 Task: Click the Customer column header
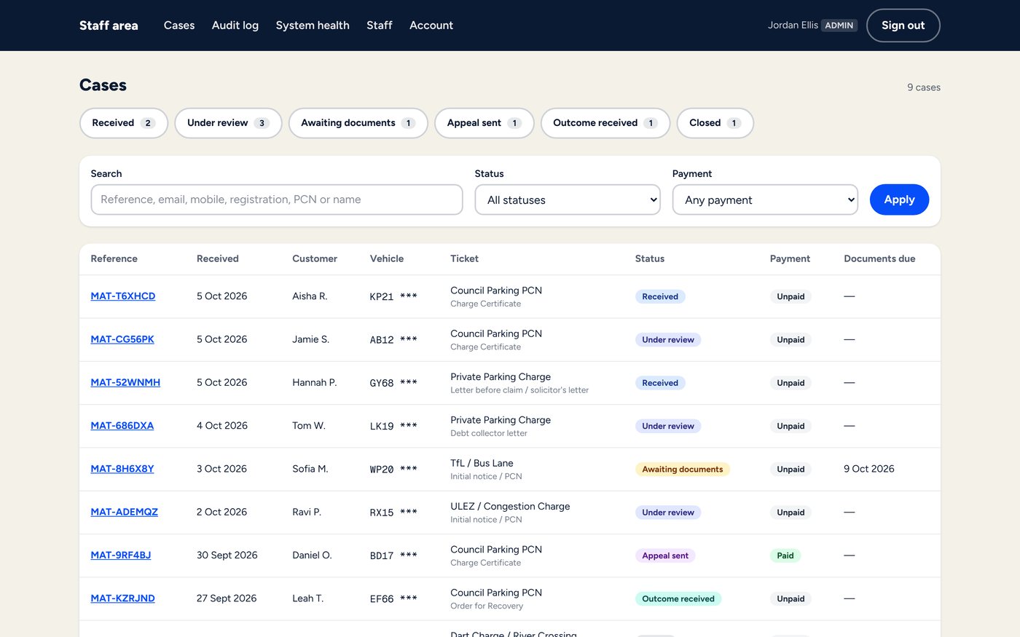point(315,258)
